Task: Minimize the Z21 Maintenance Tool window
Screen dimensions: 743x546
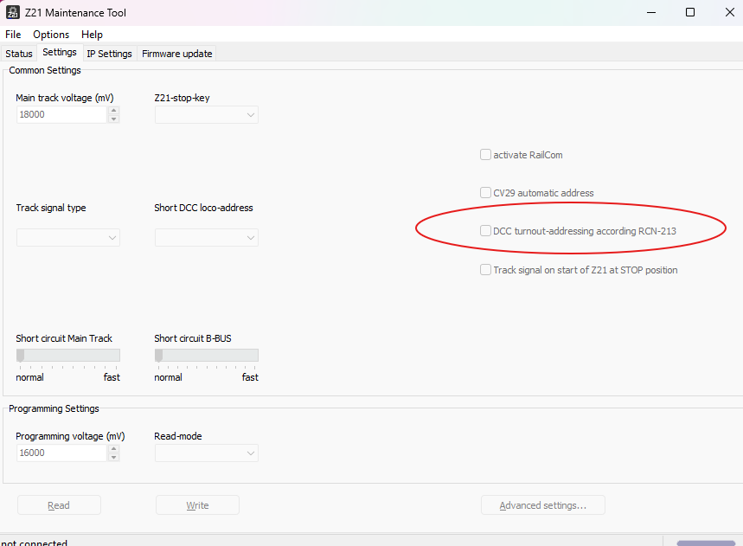Action: (651, 13)
